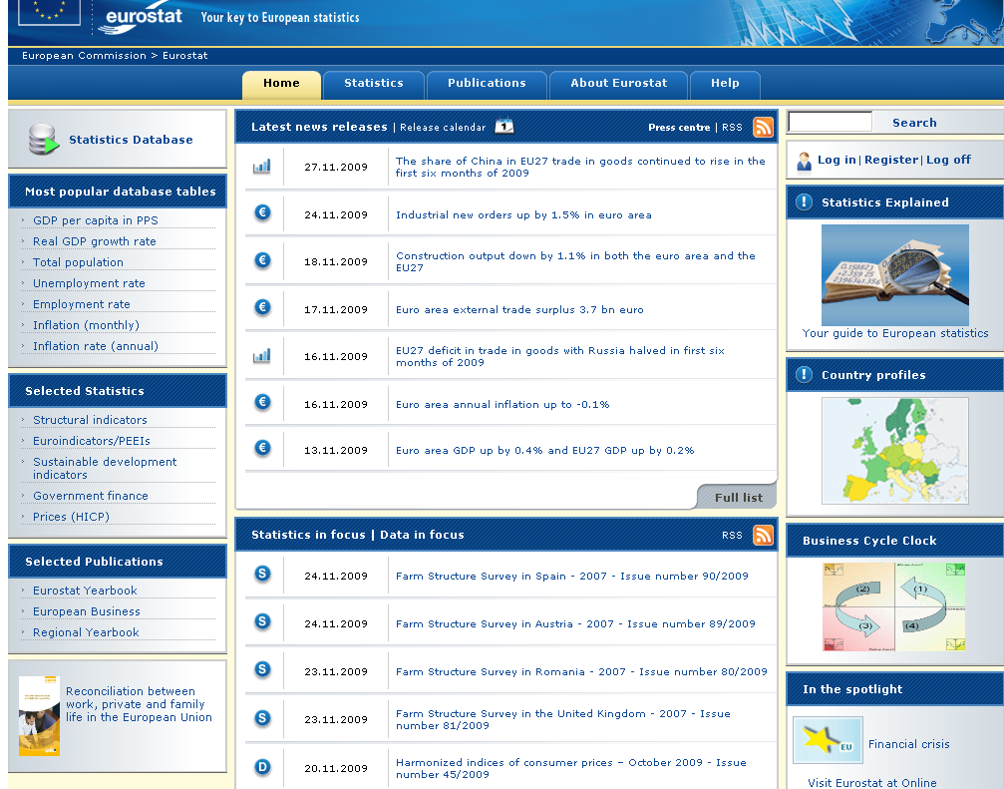Viewport: 1004px width, 789px height.
Task: Click the user login icon
Action: [804, 162]
